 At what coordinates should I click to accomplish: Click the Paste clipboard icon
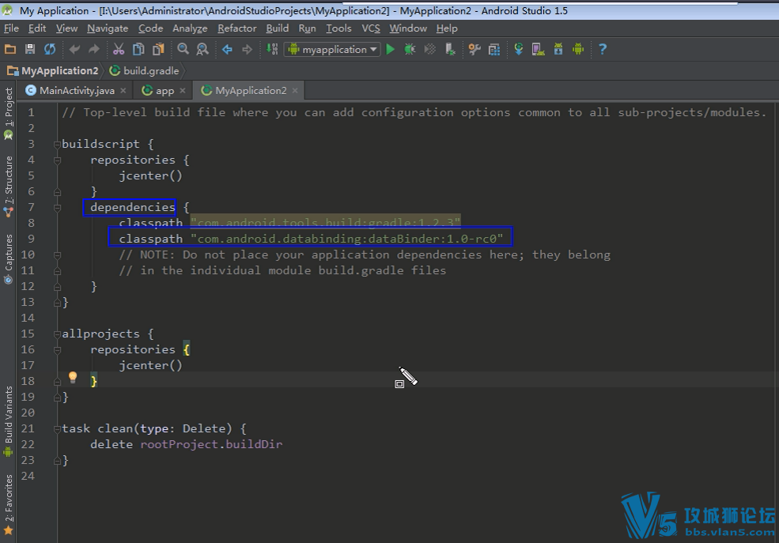[x=158, y=49]
